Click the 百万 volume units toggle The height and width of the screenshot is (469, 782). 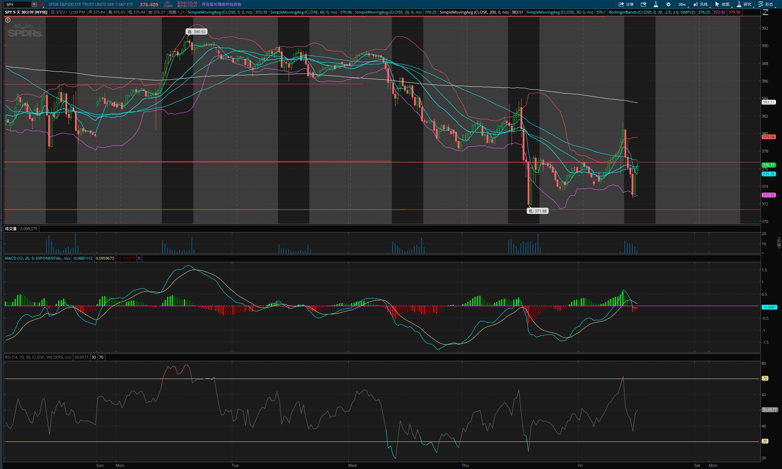(779, 242)
